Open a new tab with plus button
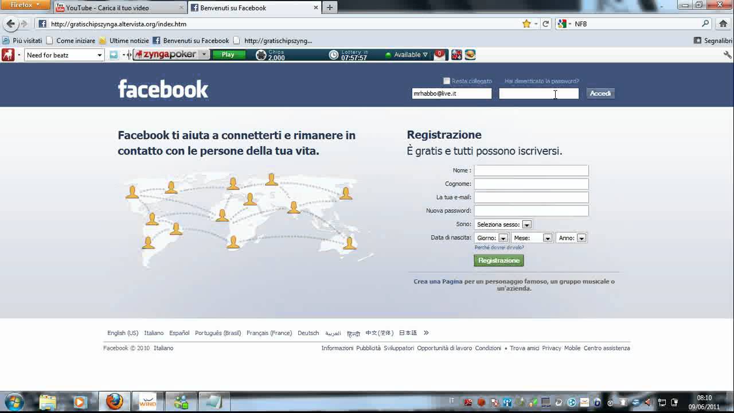The width and height of the screenshot is (734, 413). point(330,7)
